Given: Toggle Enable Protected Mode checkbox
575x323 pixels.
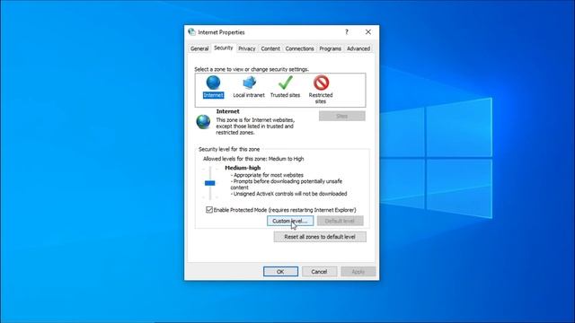Looking at the screenshot, I should coord(209,210).
